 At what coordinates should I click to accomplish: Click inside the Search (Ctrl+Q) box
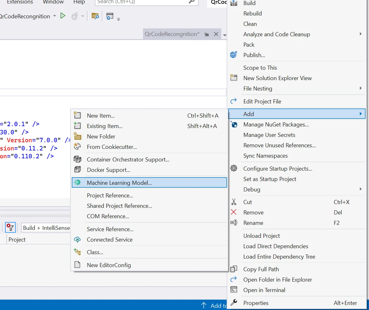[142, 2]
